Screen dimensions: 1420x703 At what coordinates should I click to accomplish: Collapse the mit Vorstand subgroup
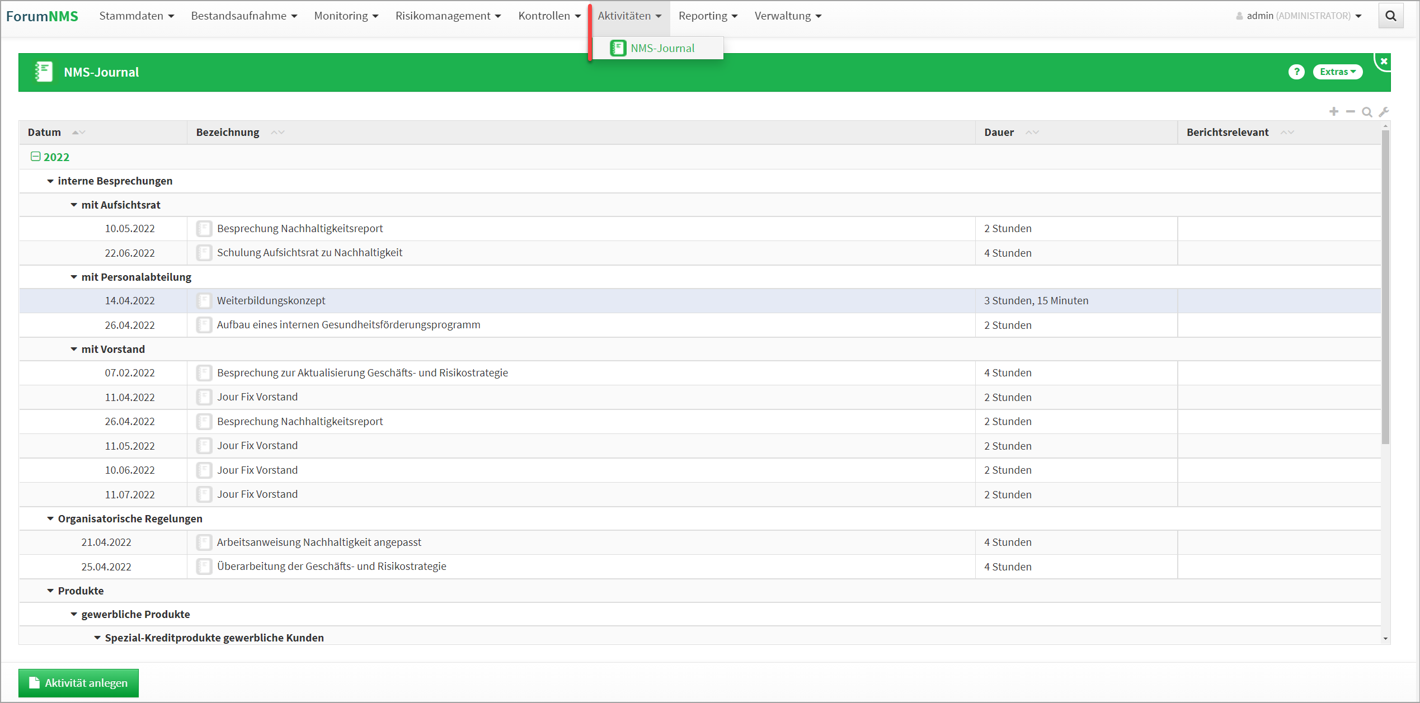tap(74, 350)
